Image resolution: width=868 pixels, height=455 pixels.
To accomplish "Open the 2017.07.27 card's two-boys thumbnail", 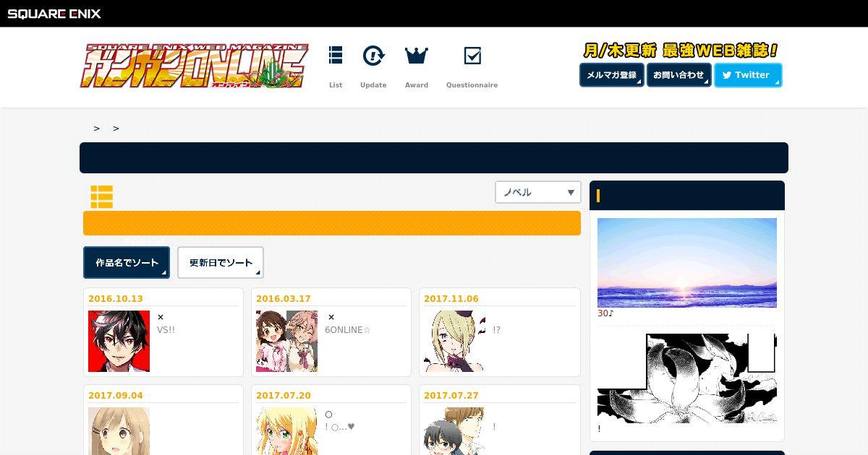I will click(454, 431).
